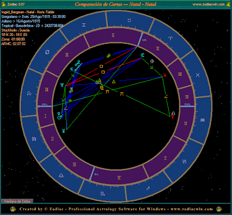The width and height of the screenshot is (232, 215).
Task: Select the Leo sign on the outer ring
Action: pos(29,93)
